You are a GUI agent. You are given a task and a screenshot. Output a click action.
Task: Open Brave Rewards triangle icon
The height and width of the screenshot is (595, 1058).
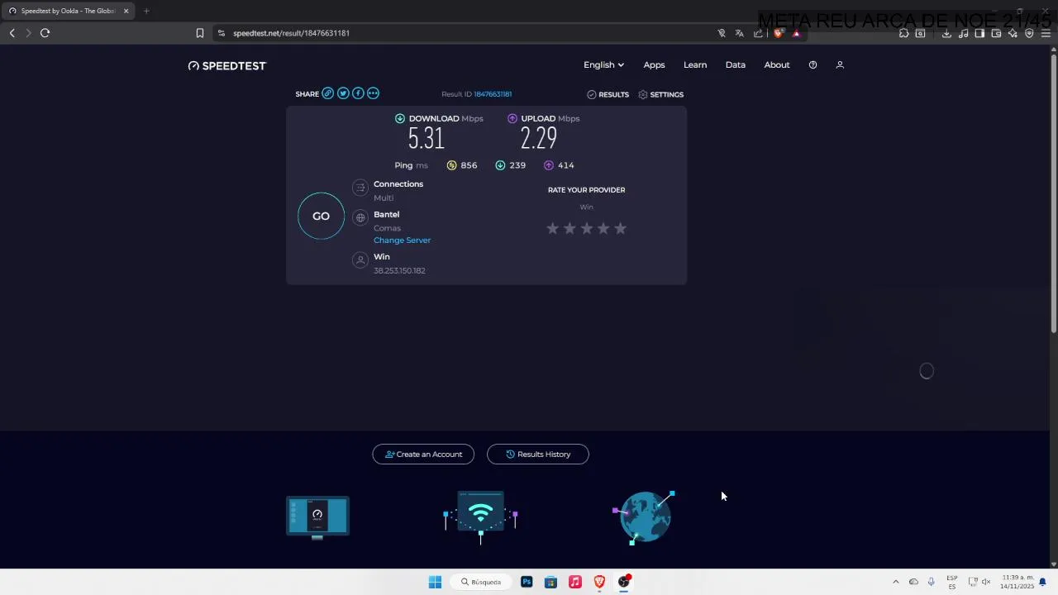796,33
